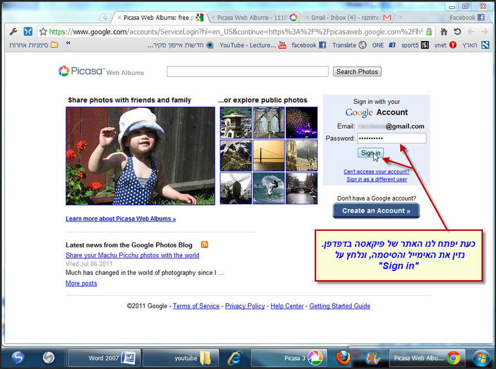Click the Windows Start orb
Image resolution: width=496 pixels, height=369 pixels.
pyautogui.click(x=481, y=358)
